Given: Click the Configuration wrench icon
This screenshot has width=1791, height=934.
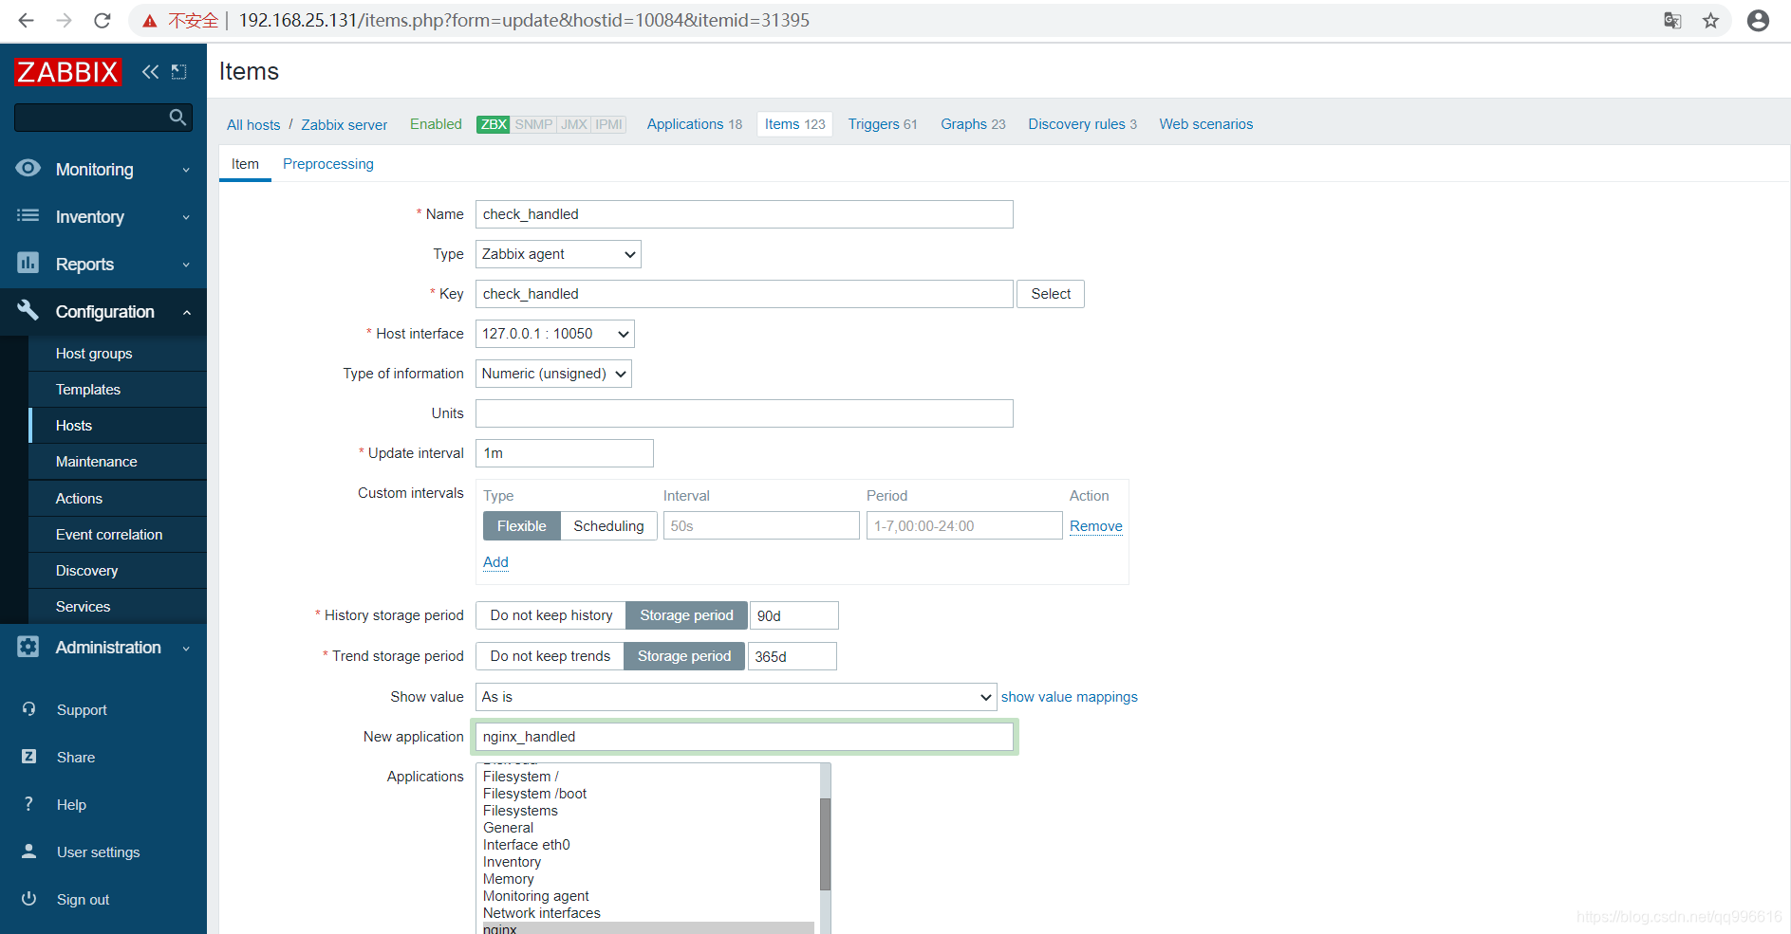Looking at the screenshot, I should (28, 310).
